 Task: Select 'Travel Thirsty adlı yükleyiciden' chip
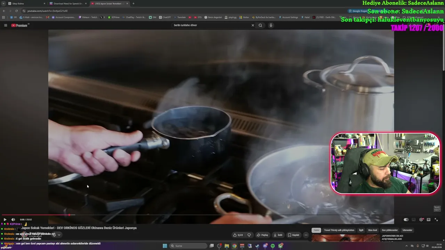[339, 230]
